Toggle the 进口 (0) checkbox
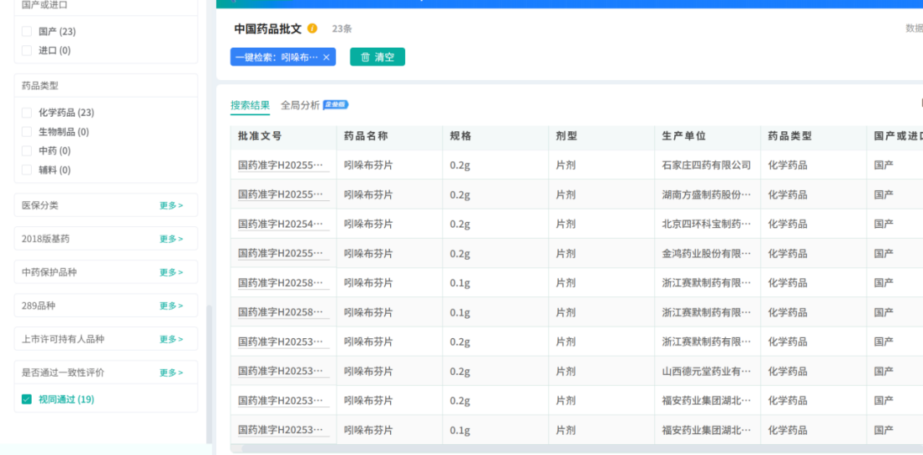 [27, 51]
